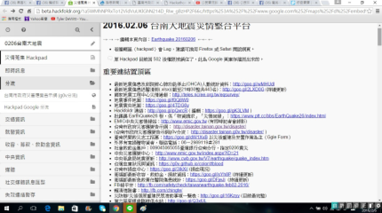Click the pencil edit icon beside 0206 title

point(92,43)
